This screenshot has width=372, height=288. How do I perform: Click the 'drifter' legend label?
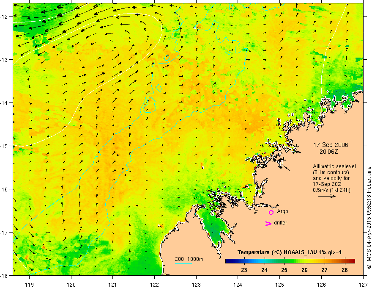pos(280,223)
